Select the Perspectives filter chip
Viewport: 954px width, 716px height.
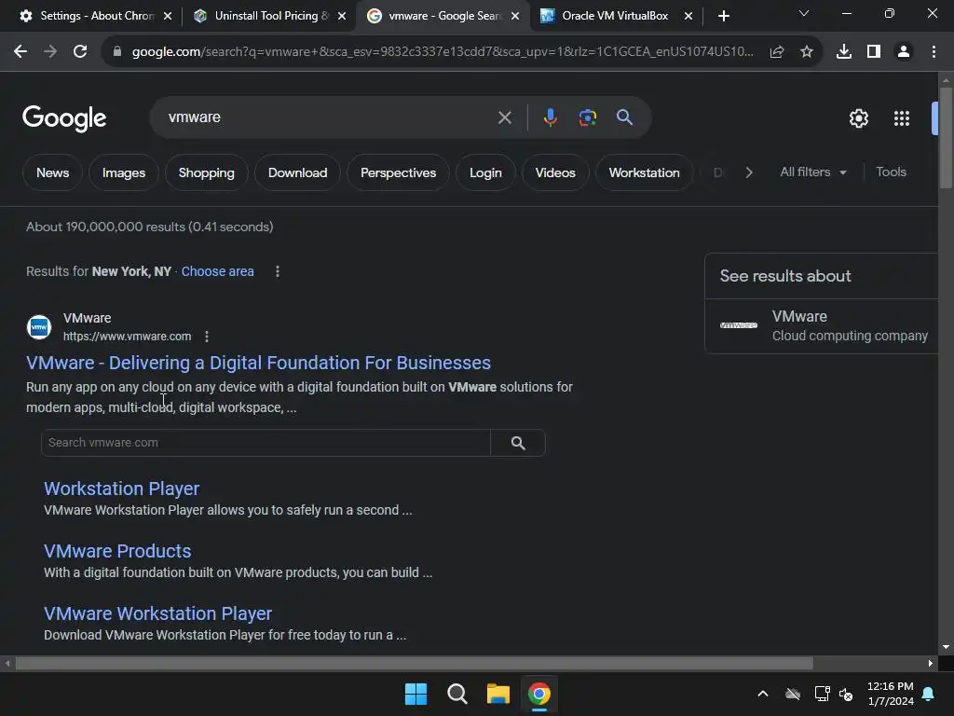pos(398,172)
